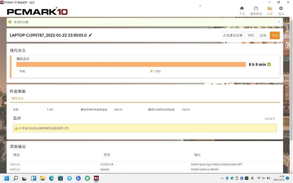Click the light-blue e browser taskbar icon
The width and height of the screenshot is (293, 183).
[69, 178]
